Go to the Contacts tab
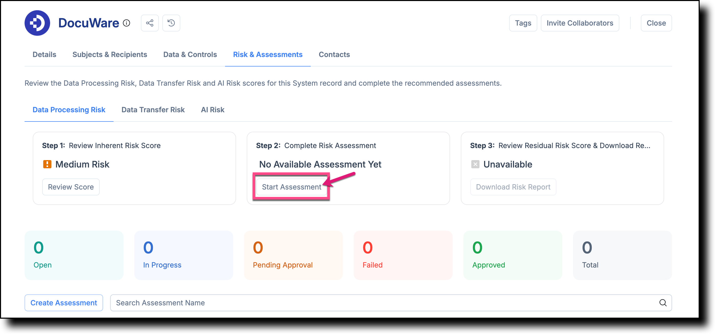Screen dimensions: 715x334 (334, 54)
